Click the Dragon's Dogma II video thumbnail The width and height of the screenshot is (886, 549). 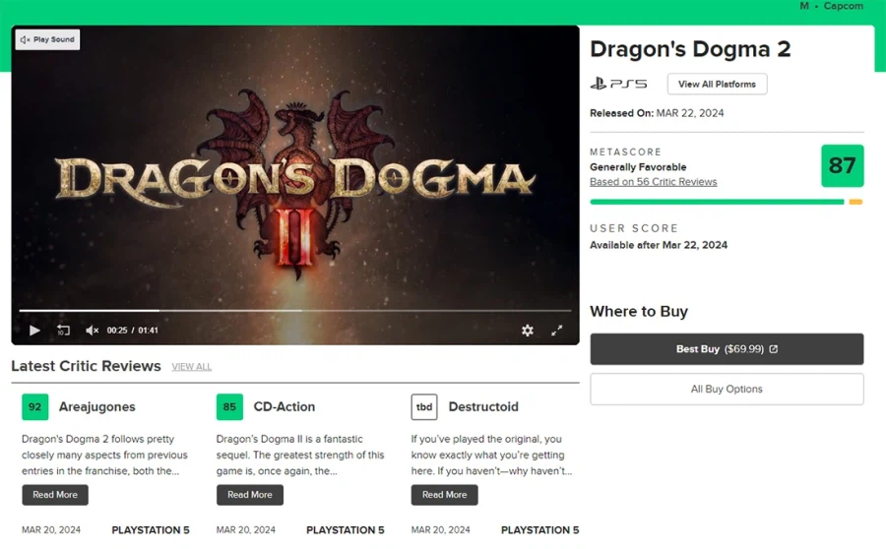295,177
